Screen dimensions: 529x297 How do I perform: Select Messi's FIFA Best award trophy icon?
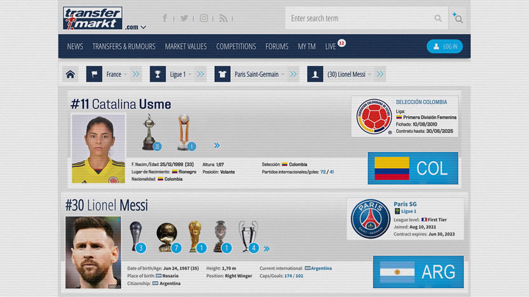137,237
